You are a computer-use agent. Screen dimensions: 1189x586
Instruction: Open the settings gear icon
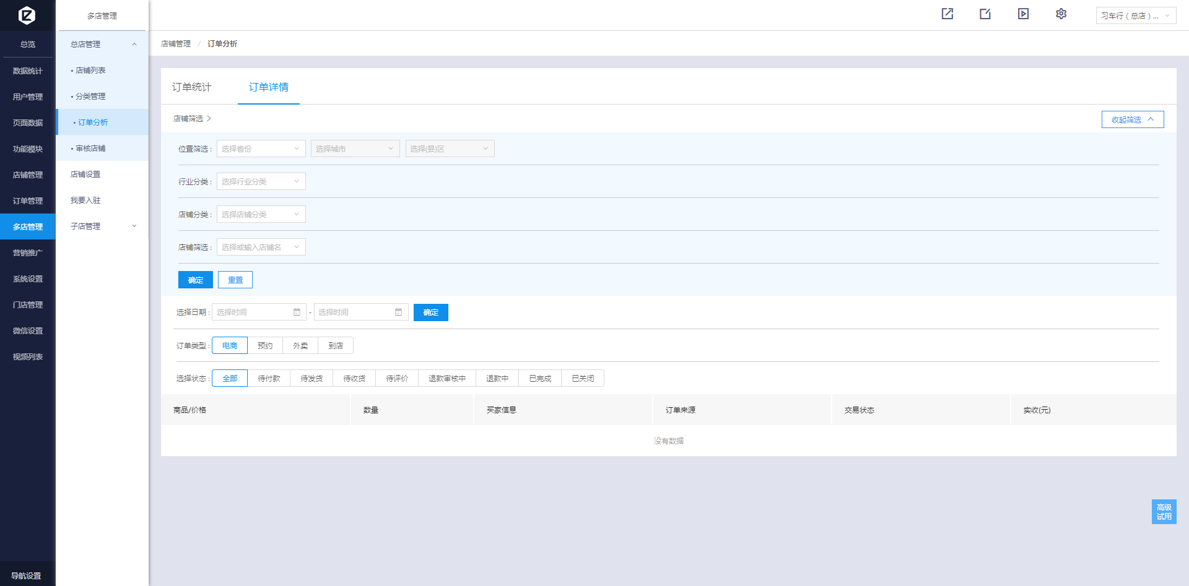[x=1061, y=14]
